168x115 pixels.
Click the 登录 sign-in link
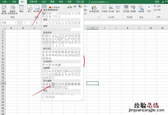(x=157, y=2)
